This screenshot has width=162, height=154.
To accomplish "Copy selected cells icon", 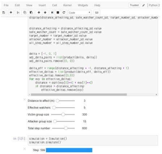I will [25, 12].
